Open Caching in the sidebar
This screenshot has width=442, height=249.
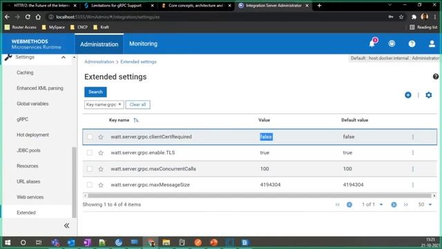click(25, 73)
